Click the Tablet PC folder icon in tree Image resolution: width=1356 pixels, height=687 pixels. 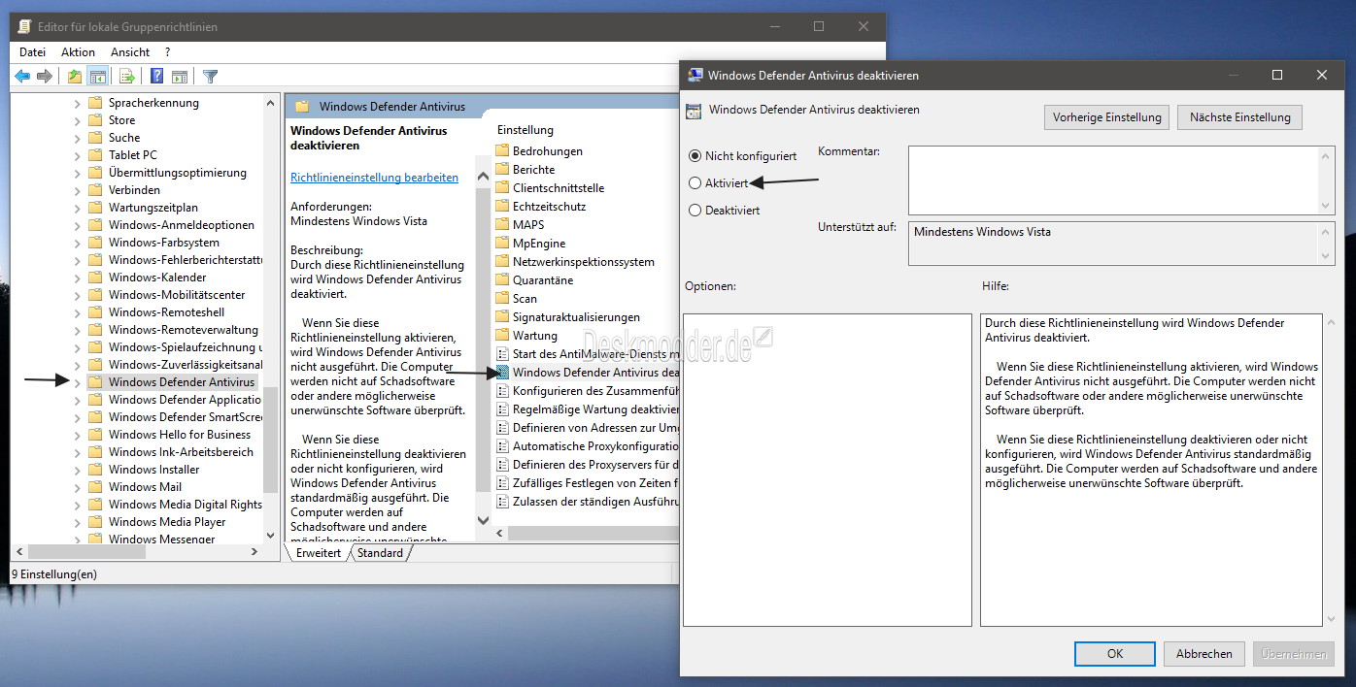(x=95, y=154)
